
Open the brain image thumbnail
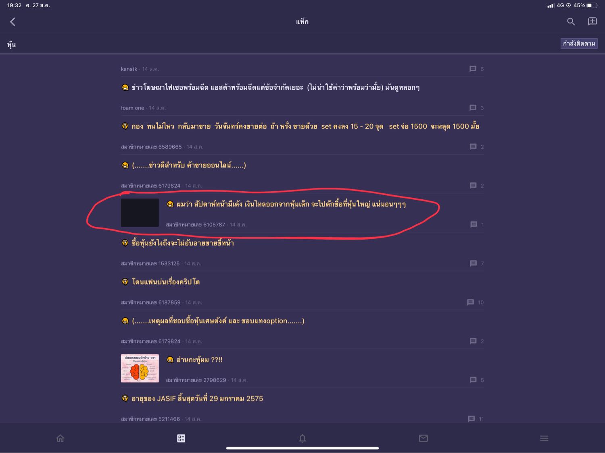click(x=140, y=368)
